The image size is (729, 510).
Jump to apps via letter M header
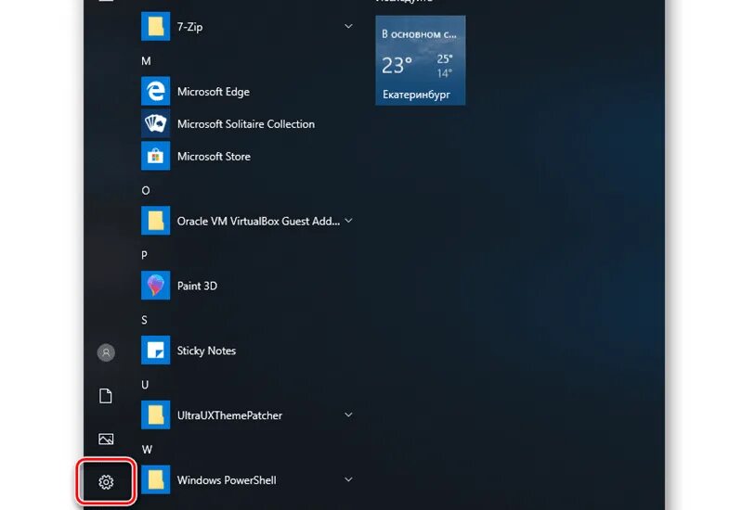click(x=146, y=61)
